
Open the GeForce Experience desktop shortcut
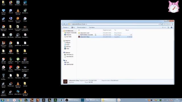[3, 93]
